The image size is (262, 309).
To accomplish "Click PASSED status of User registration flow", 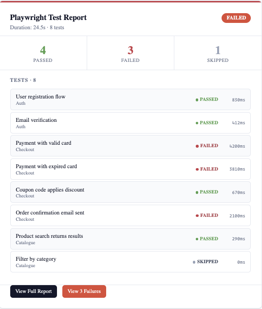I will tap(207, 99).
